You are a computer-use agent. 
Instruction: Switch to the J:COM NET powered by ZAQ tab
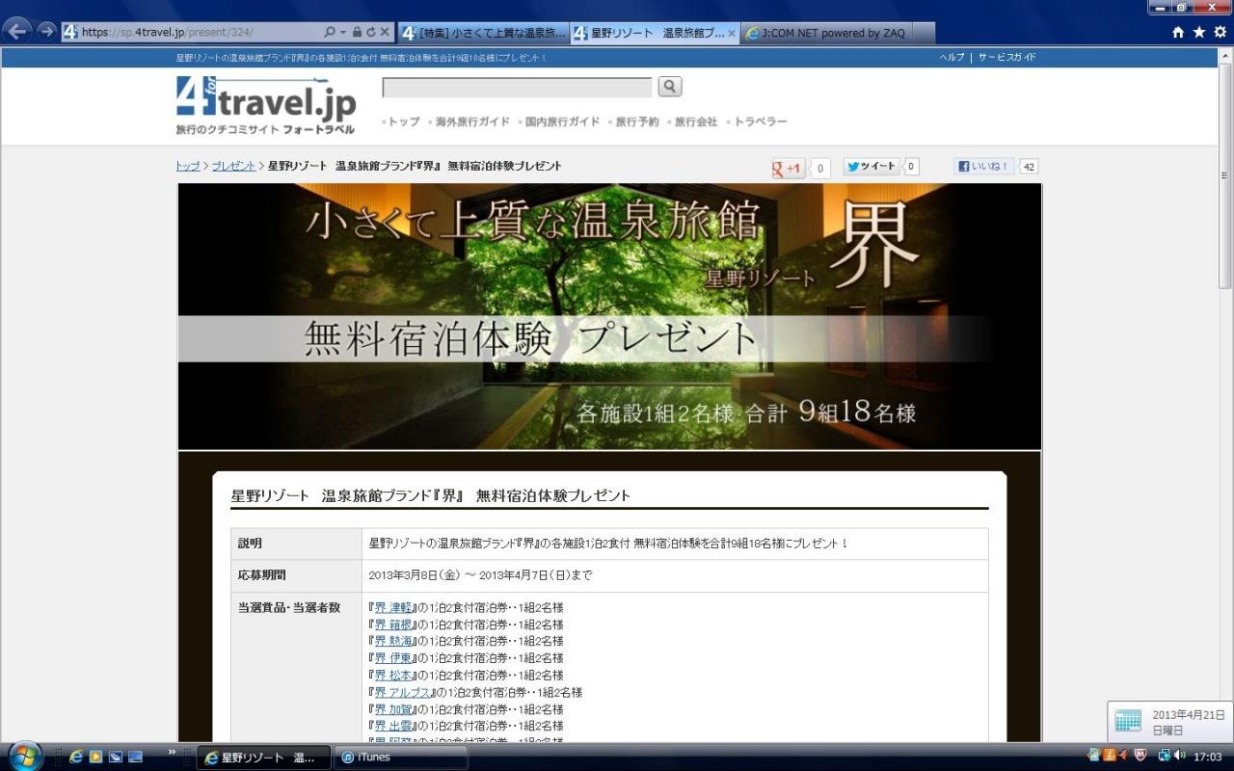(x=827, y=33)
